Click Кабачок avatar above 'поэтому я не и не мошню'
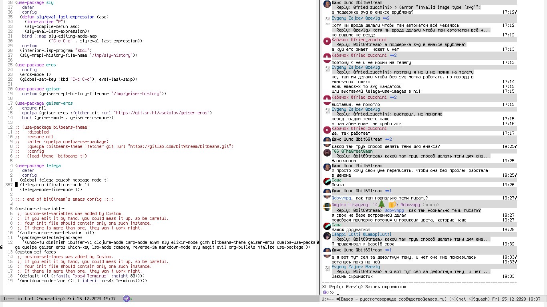This screenshot has width=547, height=307. coord(327,57)
